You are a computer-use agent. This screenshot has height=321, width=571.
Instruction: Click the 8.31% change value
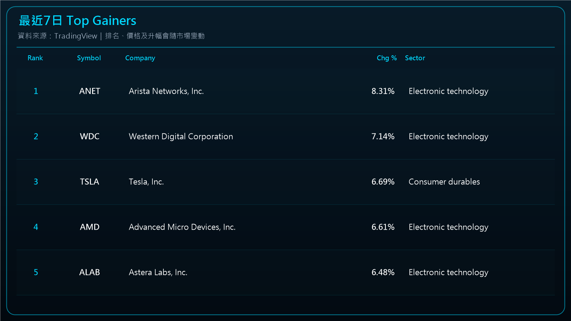(x=383, y=91)
